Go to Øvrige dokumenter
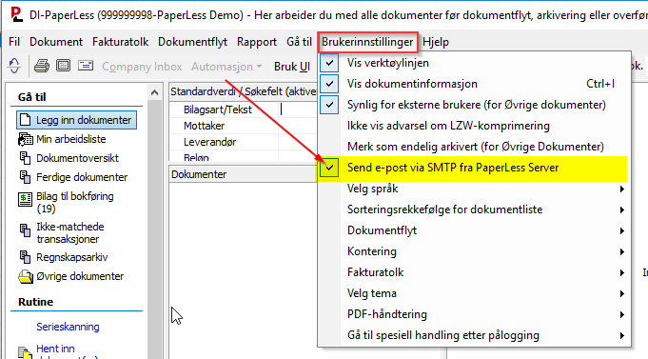The image size is (648, 359). [x=80, y=276]
